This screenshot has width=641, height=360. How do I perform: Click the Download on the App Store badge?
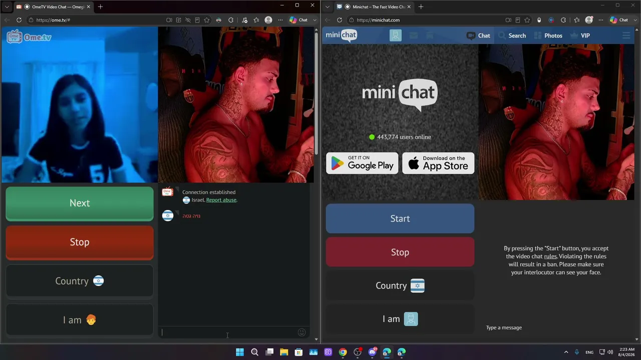point(438,163)
